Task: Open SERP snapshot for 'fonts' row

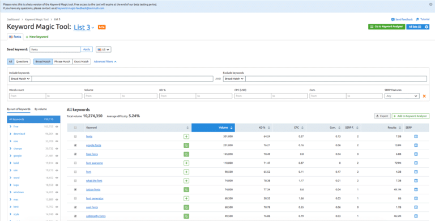Action: (x=416, y=137)
